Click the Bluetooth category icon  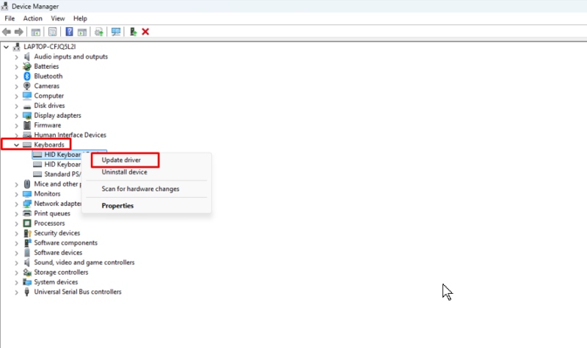point(27,76)
